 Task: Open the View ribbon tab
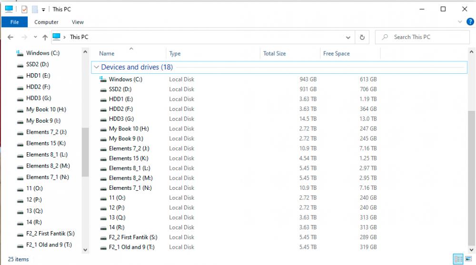(78, 22)
